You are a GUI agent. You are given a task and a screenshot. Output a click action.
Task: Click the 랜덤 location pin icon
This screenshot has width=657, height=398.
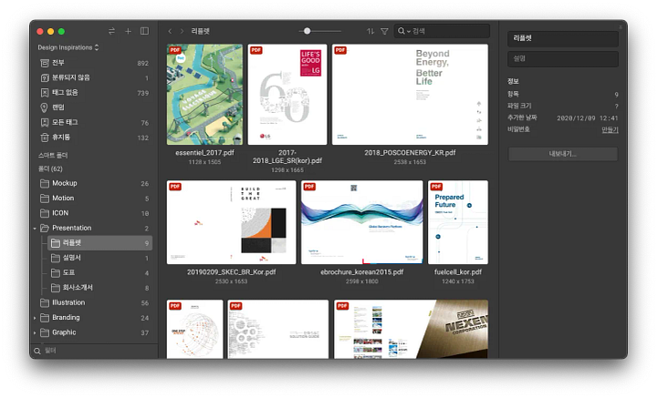(x=44, y=107)
